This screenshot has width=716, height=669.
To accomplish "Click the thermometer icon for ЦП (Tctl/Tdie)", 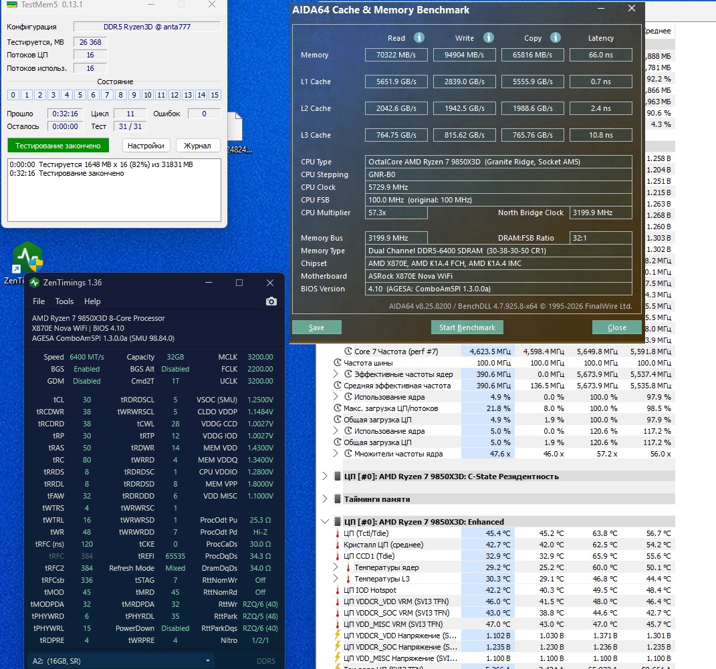I will point(338,533).
